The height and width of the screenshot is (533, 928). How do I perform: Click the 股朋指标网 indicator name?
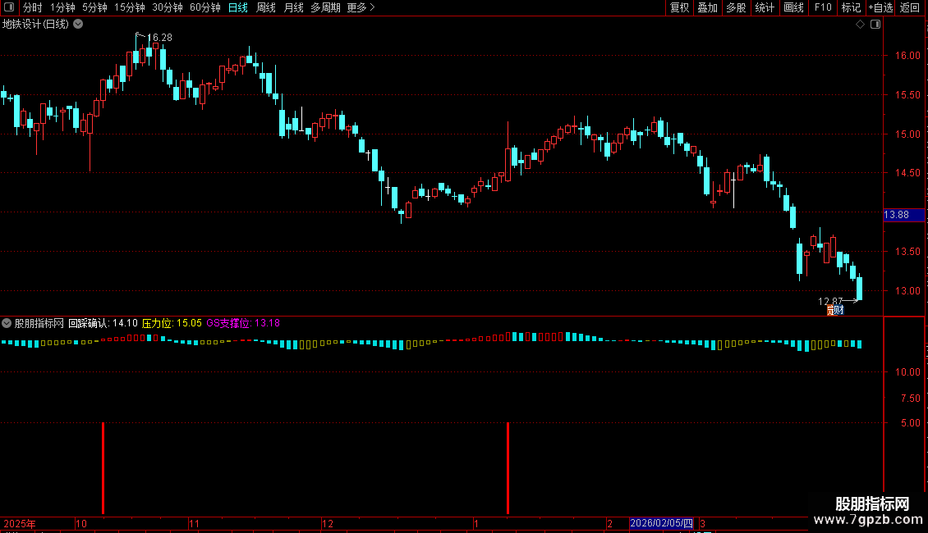pos(39,323)
